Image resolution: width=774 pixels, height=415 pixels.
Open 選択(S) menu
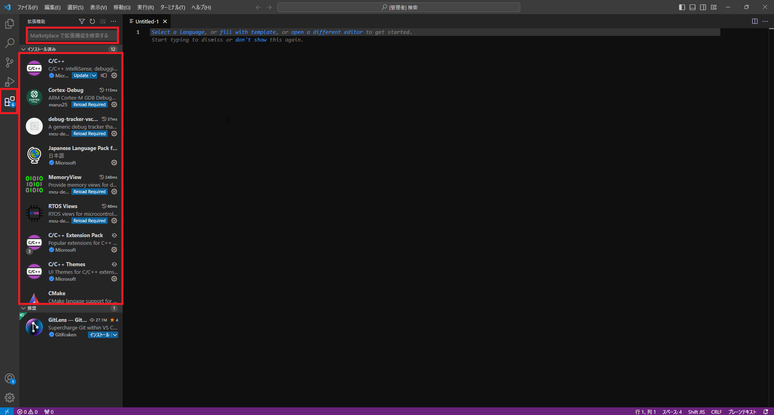(75, 7)
